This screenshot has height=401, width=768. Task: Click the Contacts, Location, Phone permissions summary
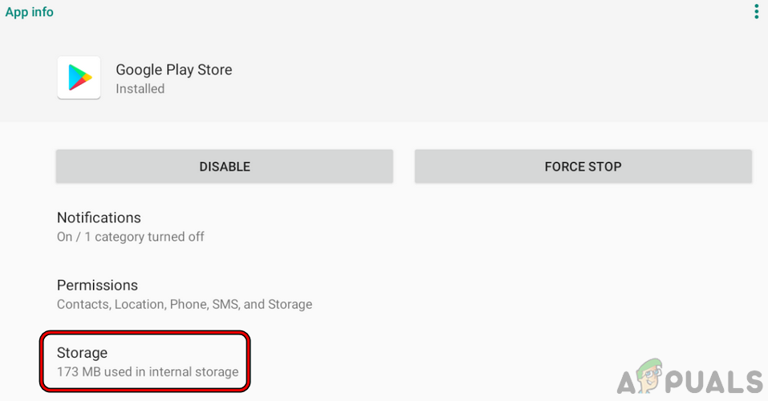[185, 305]
